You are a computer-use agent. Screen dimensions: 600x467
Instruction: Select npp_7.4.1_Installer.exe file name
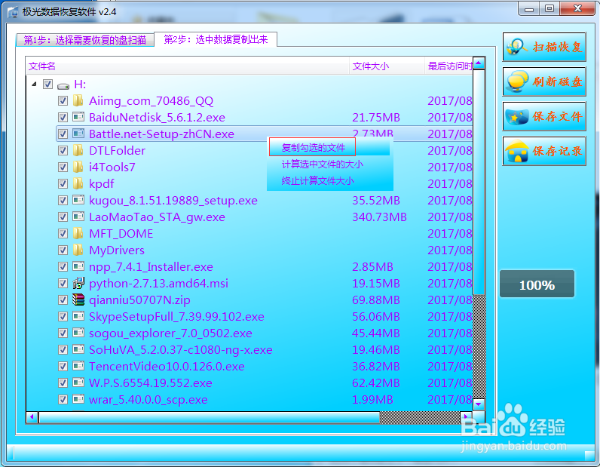tap(151, 267)
